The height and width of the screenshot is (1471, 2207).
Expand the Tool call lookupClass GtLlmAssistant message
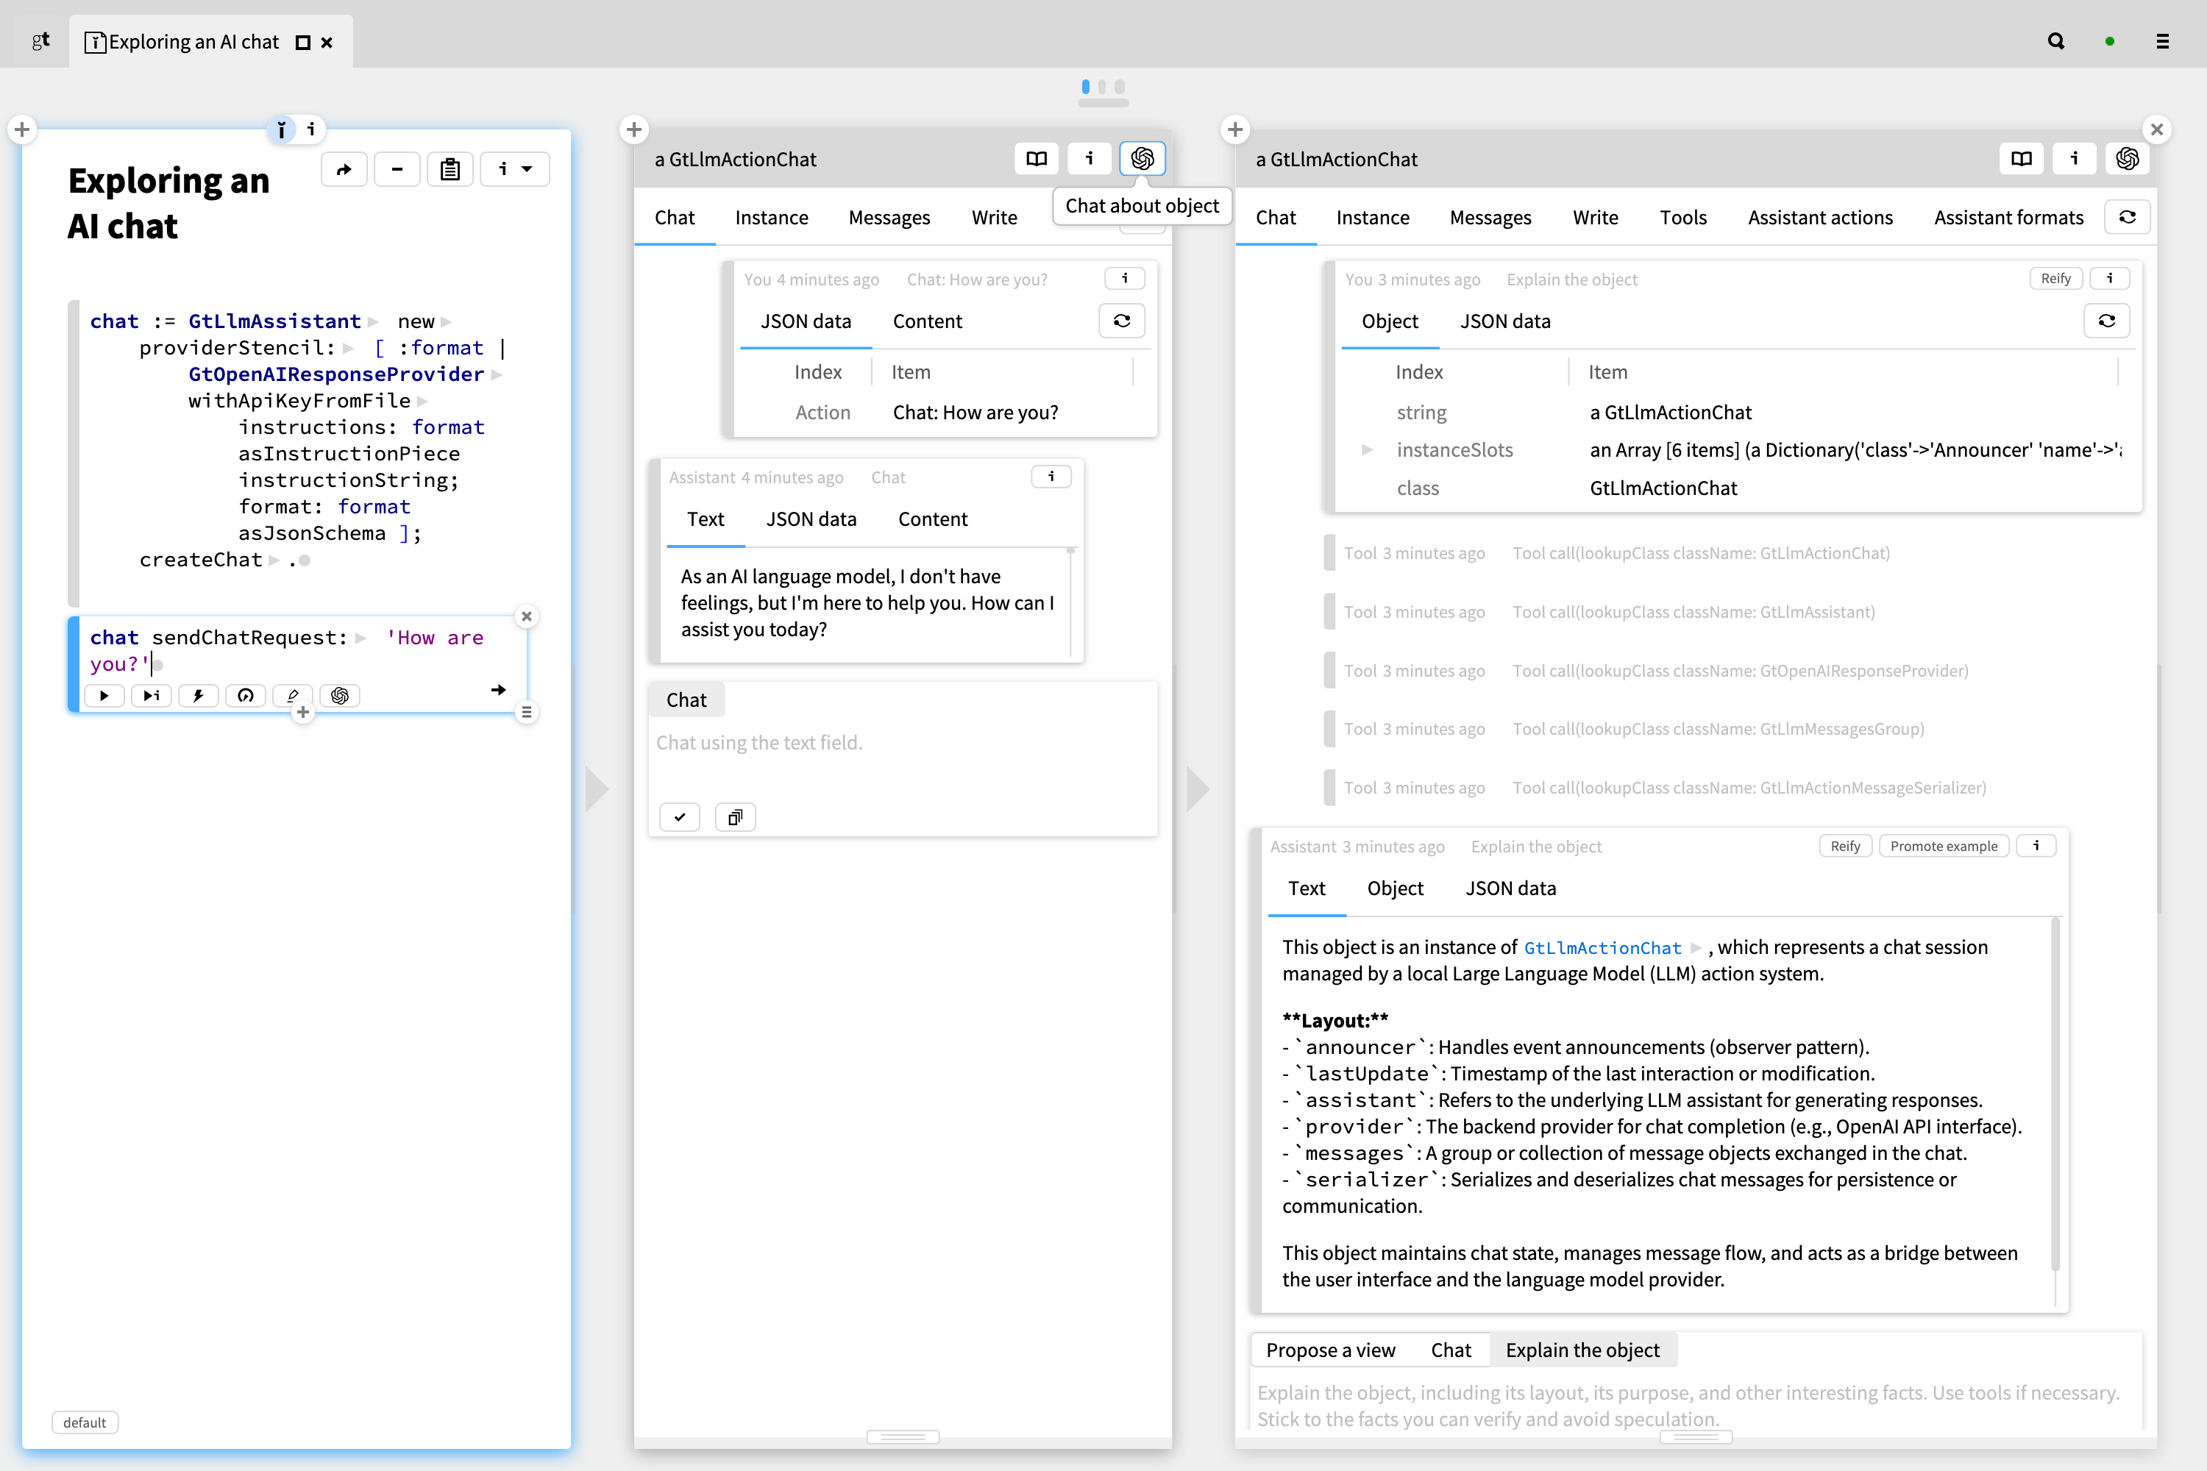tap(1693, 612)
